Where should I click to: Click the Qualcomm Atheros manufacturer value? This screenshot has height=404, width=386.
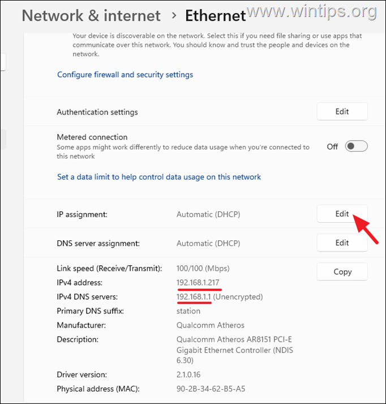pos(210,325)
